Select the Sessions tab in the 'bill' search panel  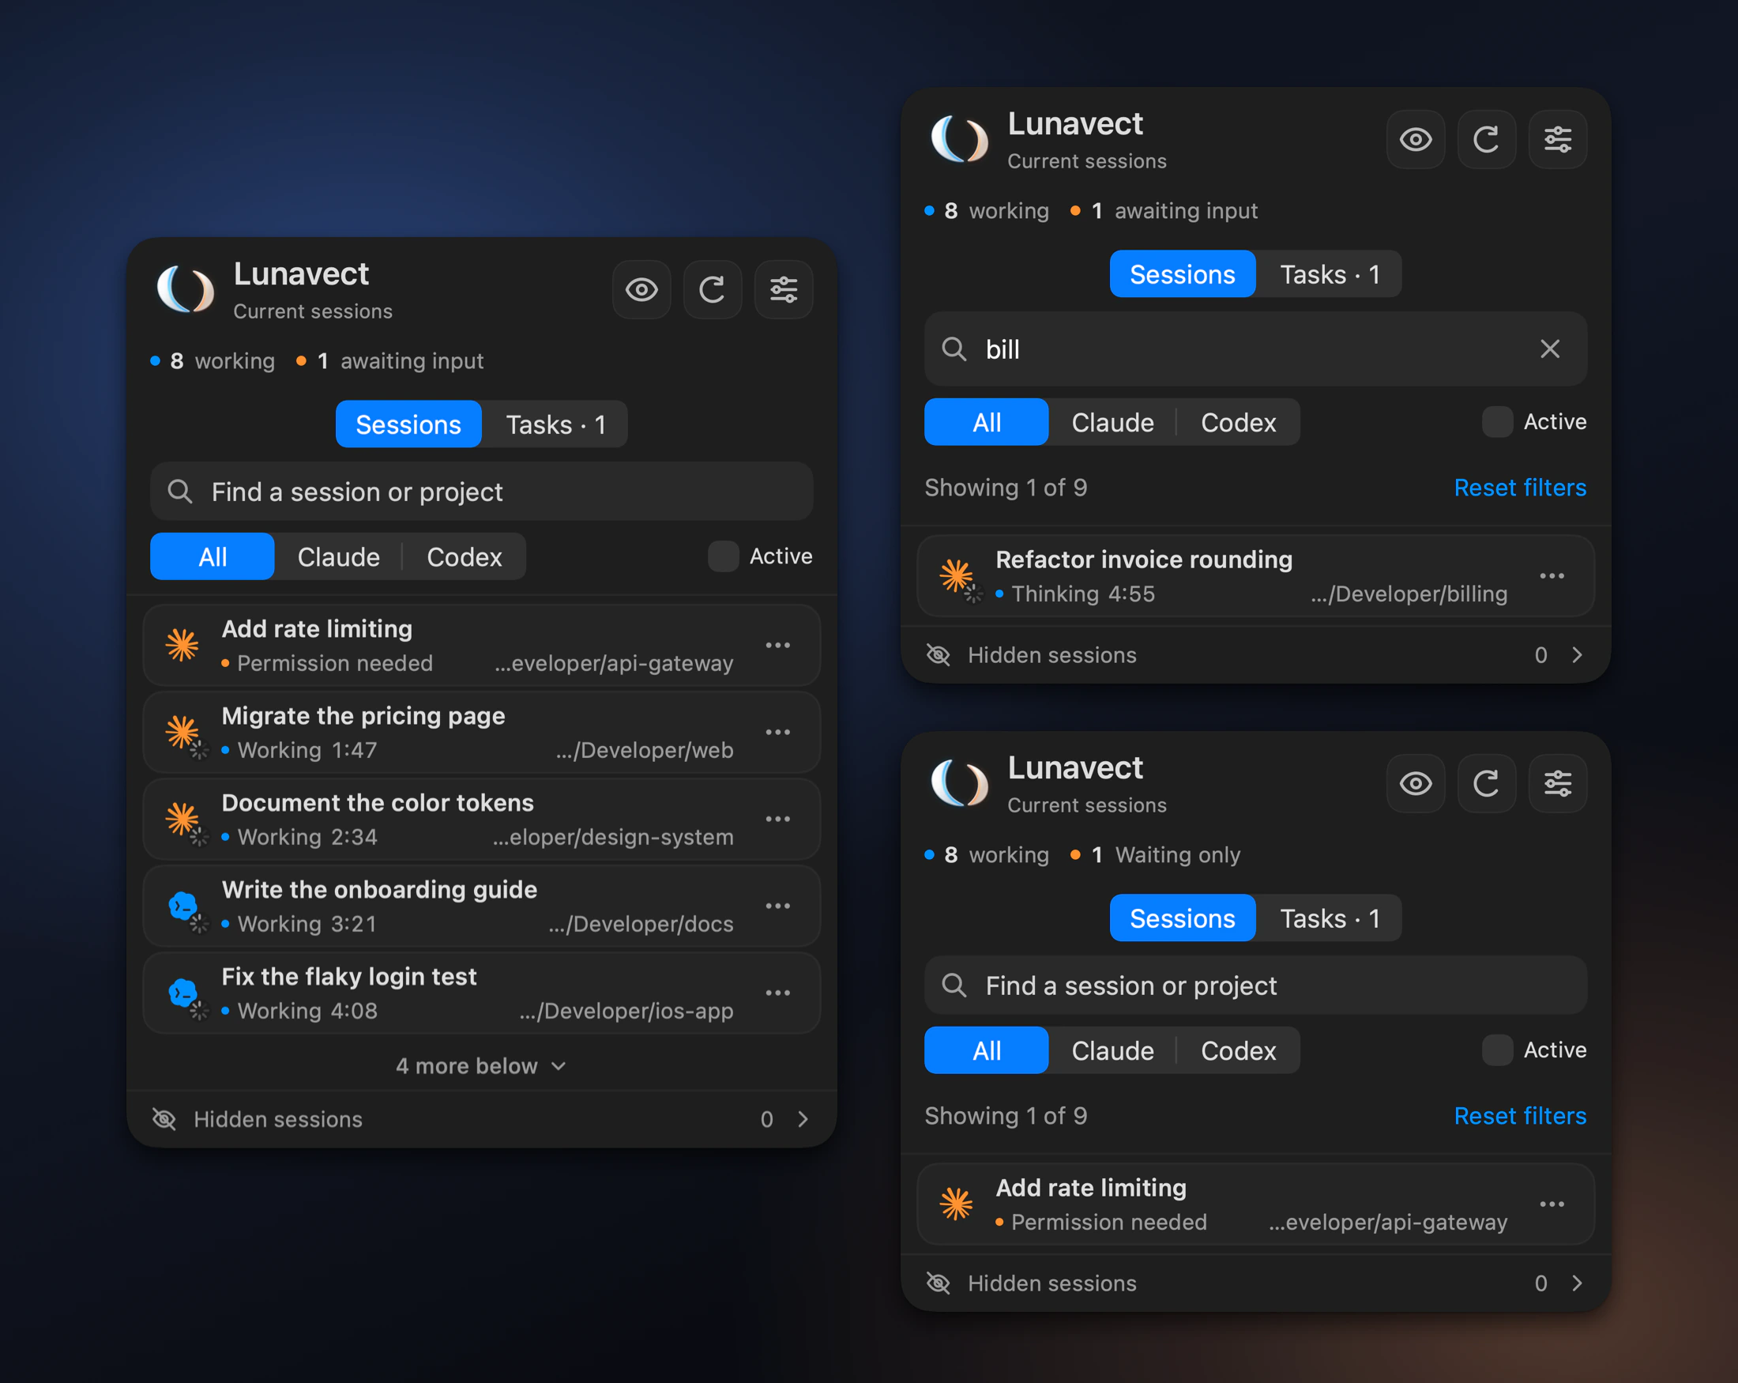(x=1183, y=274)
